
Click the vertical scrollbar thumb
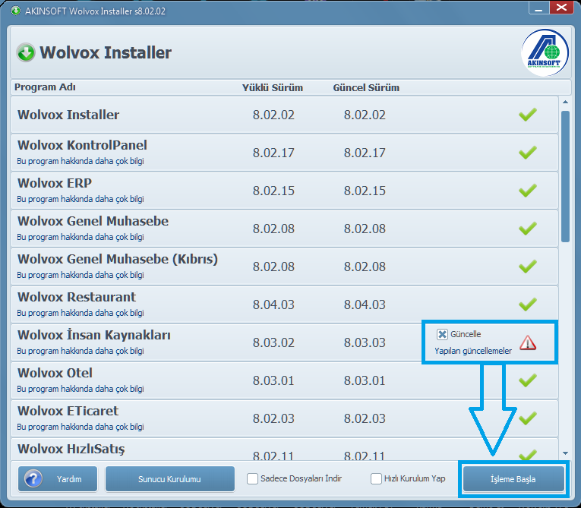coord(565,176)
